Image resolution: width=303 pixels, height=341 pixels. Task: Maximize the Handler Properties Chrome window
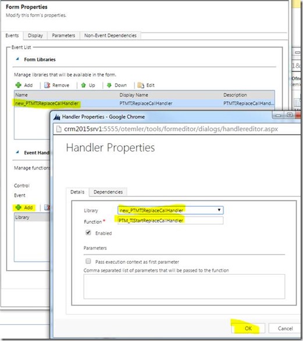point(290,115)
